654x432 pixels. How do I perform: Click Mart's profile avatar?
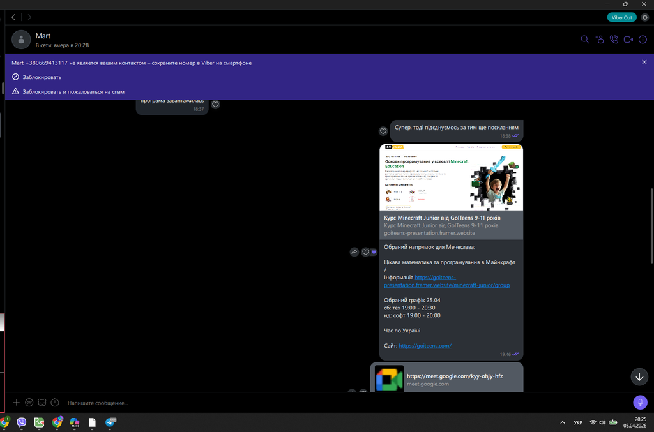(21, 40)
